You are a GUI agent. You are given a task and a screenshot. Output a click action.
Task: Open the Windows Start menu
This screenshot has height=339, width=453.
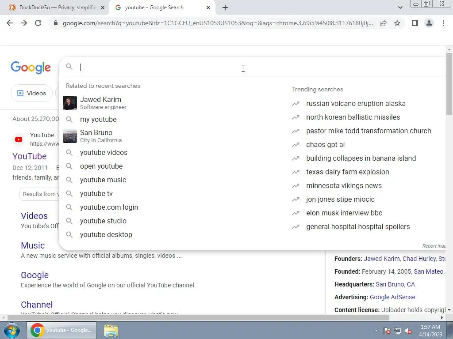pyautogui.click(x=11, y=330)
